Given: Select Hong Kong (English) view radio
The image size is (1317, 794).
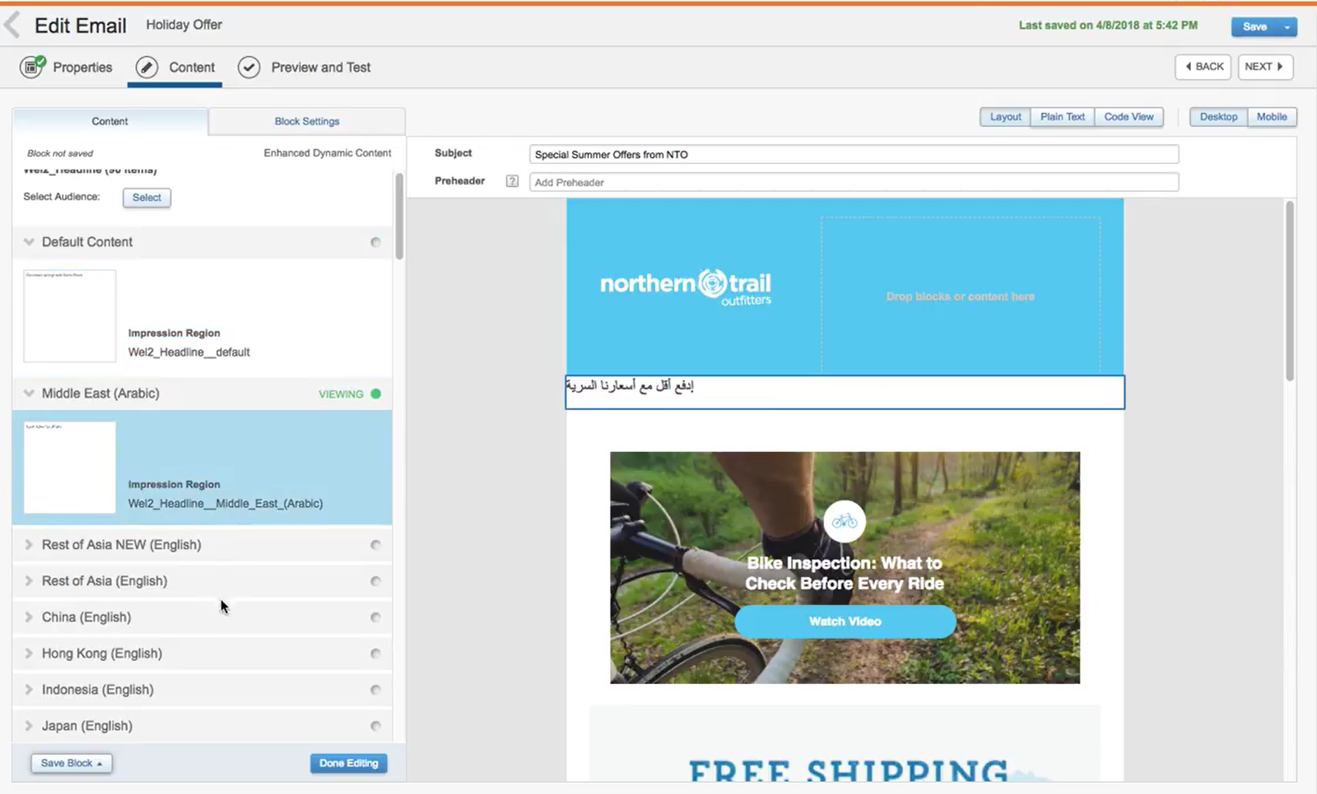Looking at the screenshot, I should click(x=375, y=654).
